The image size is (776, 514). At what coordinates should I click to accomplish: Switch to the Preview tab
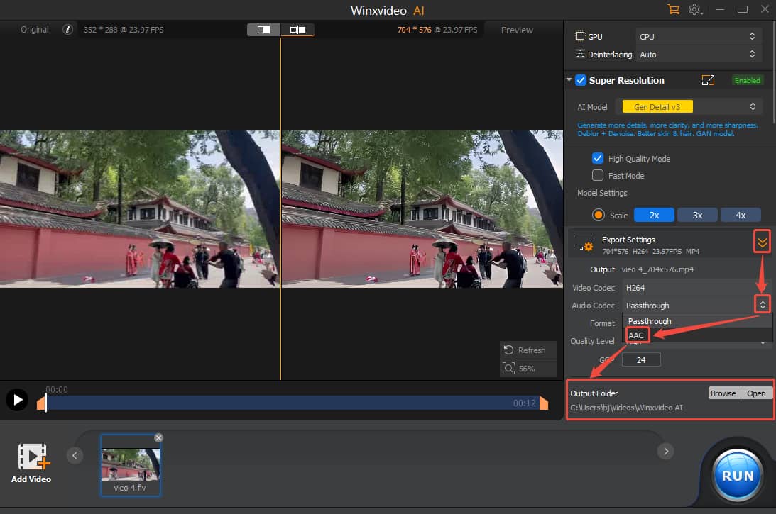tap(516, 30)
